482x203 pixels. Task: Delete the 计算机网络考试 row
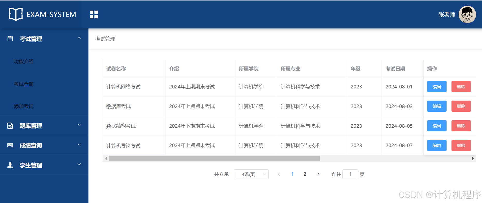click(461, 87)
